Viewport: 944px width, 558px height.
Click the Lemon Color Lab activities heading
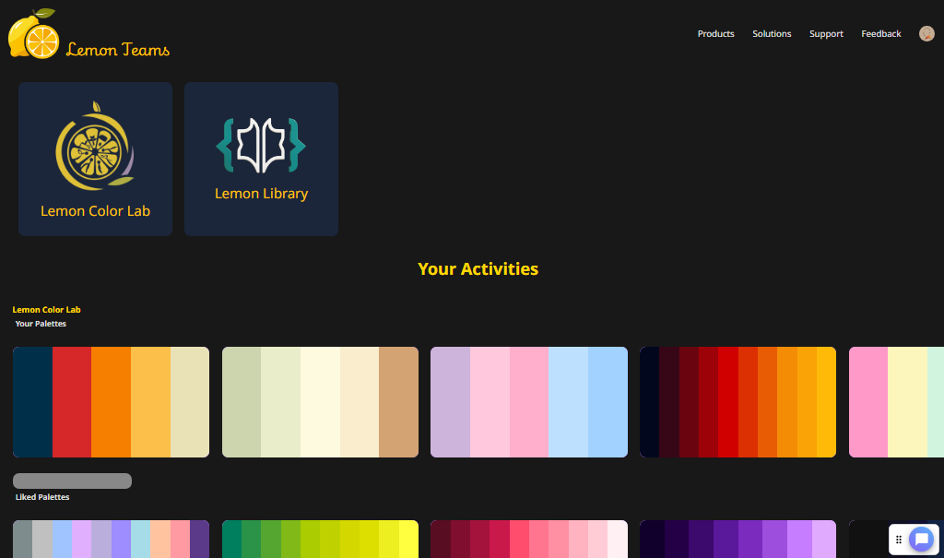[x=46, y=310]
